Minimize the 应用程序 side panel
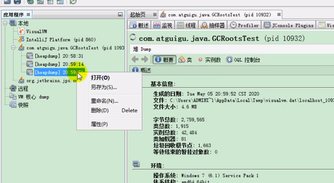Viewport: 334px width, 183px height. [120, 14]
